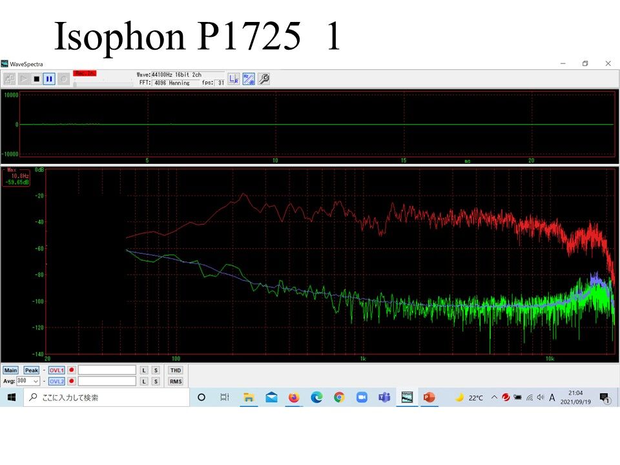Open the Mail app from taskbar
Viewport: 620px width, 465px height.
pyautogui.click(x=271, y=397)
